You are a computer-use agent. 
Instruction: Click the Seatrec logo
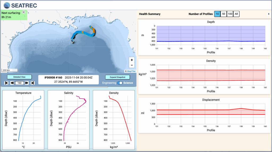(x=20, y=5)
